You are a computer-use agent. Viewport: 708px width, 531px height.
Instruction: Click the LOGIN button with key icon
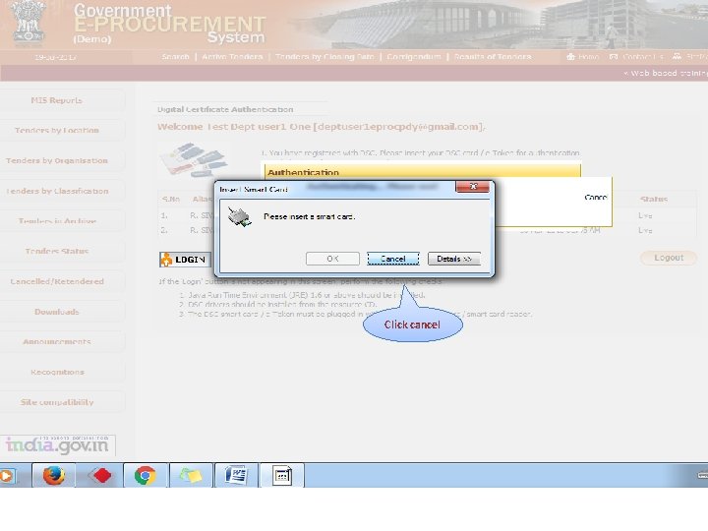coord(185,260)
